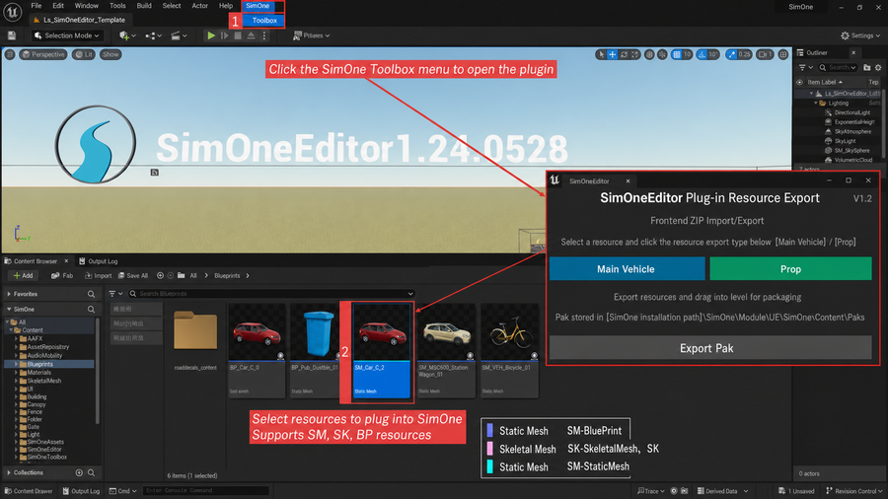Open the viewport Show menu
The height and width of the screenshot is (499, 888).
click(111, 54)
